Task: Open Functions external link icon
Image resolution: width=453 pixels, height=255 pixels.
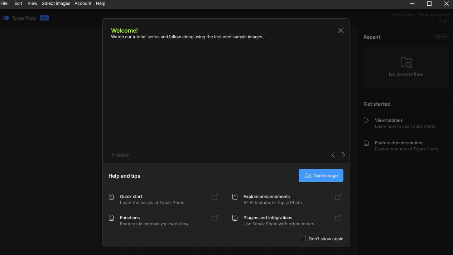Action: coord(215,218)
